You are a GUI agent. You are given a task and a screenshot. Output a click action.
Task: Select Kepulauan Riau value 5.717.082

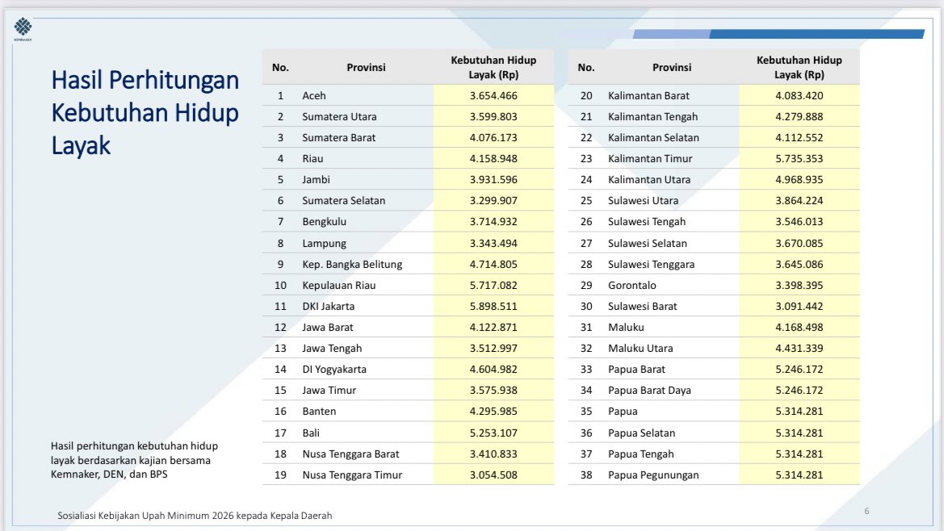click(x=493, y=286)
